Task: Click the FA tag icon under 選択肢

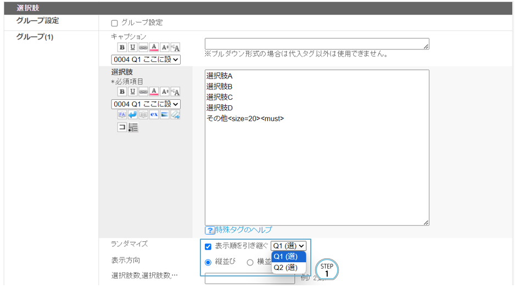Action: 122,115
